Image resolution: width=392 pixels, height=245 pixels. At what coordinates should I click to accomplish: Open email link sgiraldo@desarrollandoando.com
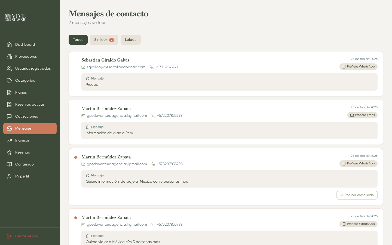point(116,67)
